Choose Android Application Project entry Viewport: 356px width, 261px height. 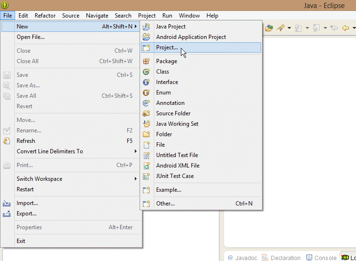tap(191, 37)
